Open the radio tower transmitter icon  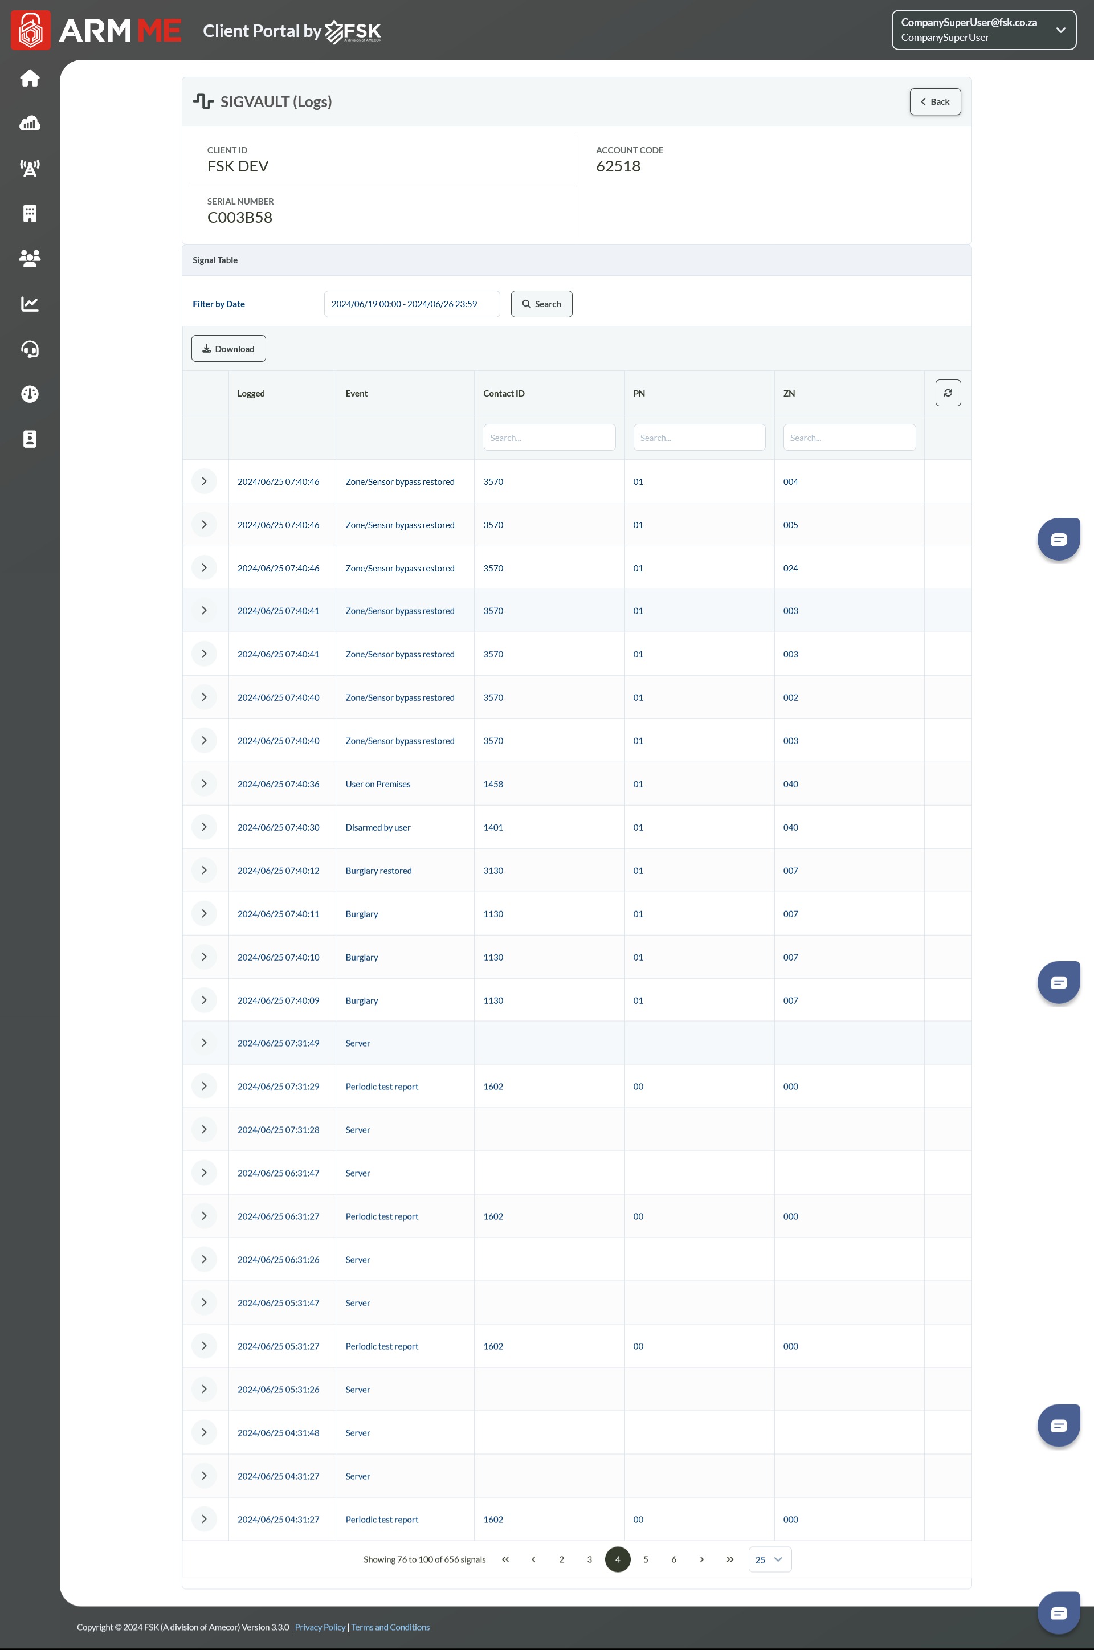click(x=29, y=168)
